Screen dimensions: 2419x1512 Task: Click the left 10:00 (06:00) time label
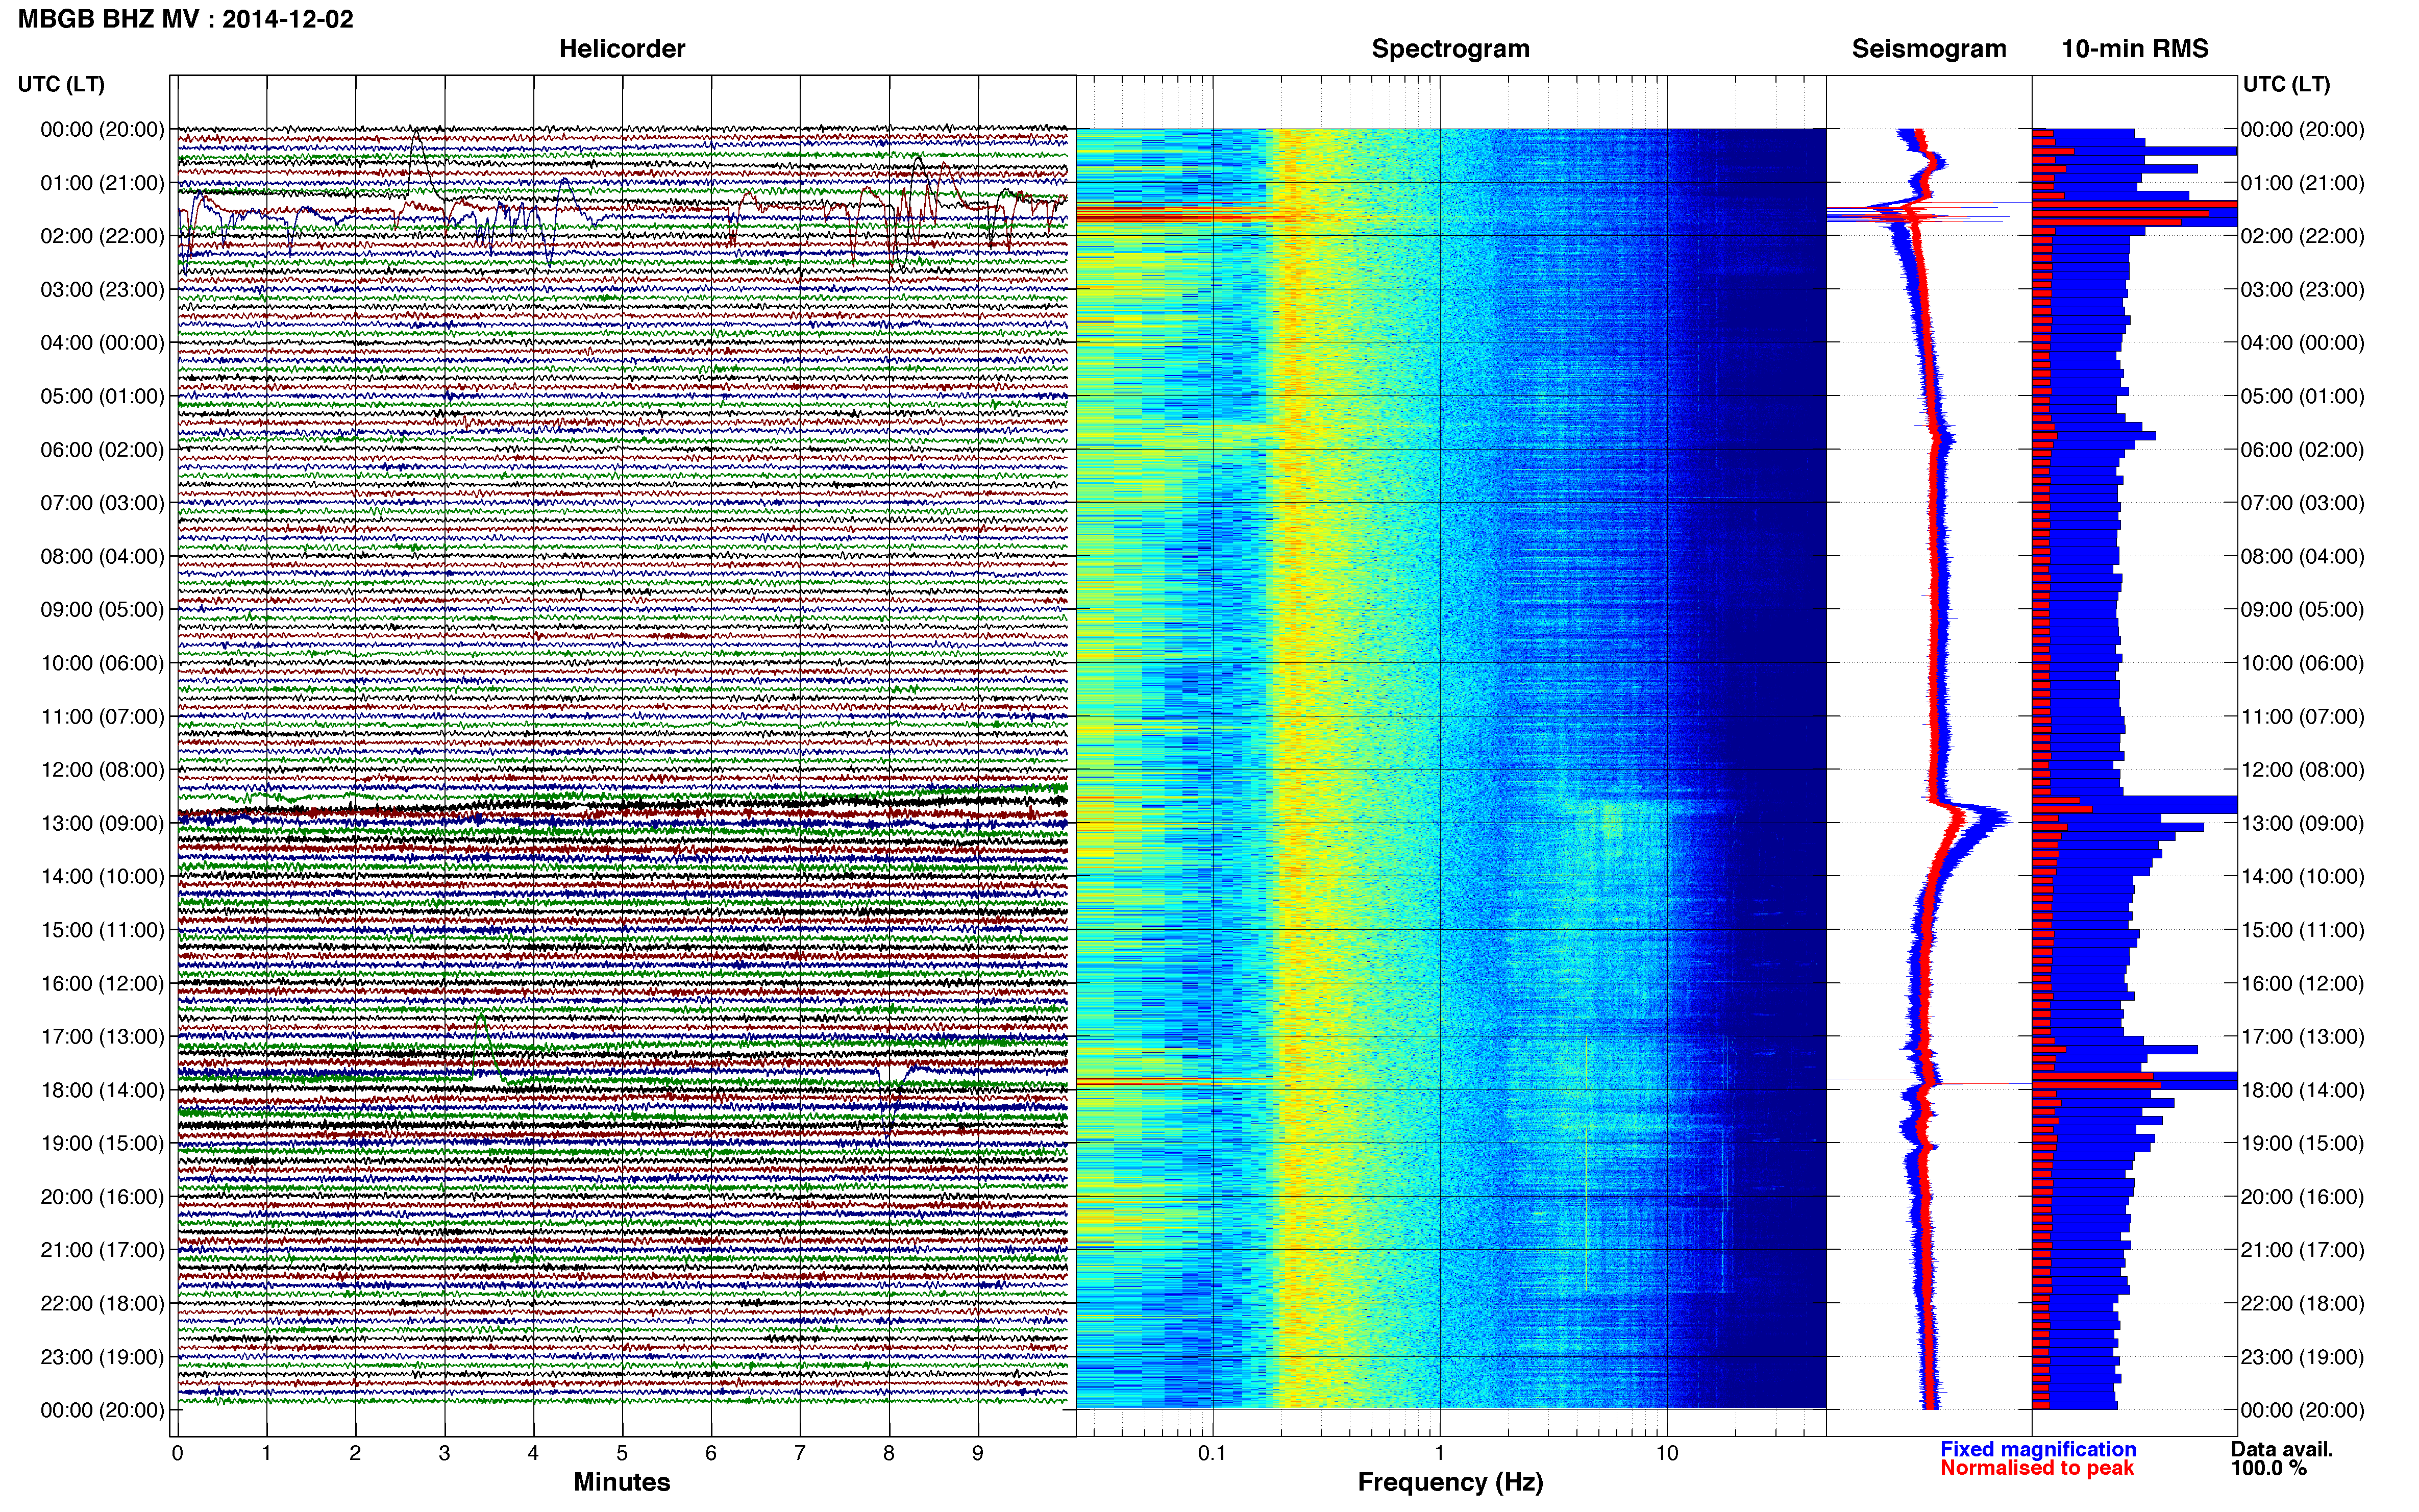tap(102, 663)
